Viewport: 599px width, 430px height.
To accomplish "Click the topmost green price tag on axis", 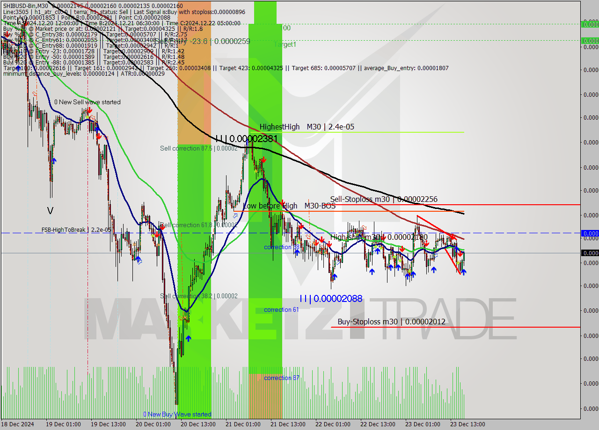I will 590,24.
